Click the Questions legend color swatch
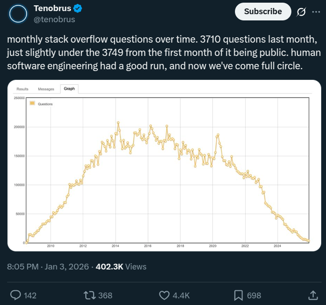326x305 pixels. pos(32,103)
